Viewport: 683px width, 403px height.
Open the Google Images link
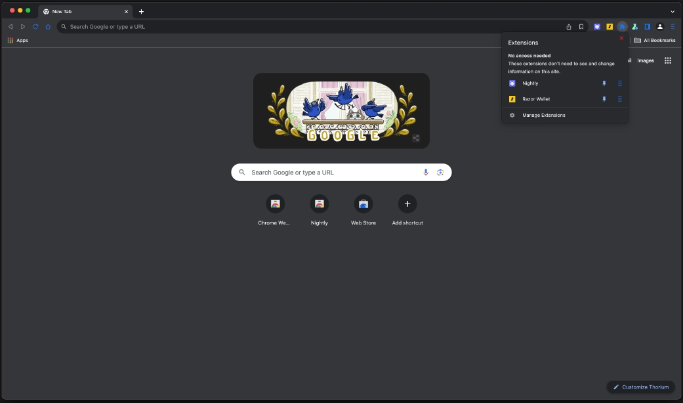pos(646,60)
